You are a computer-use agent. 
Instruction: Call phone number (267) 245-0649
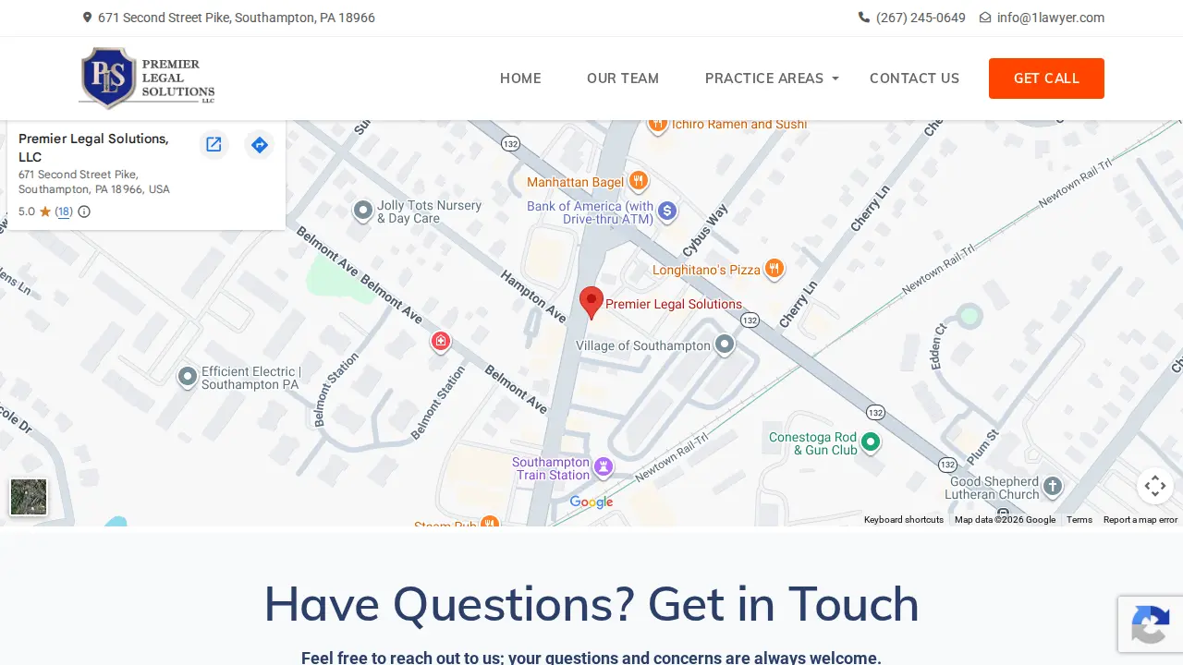(921, 18)
